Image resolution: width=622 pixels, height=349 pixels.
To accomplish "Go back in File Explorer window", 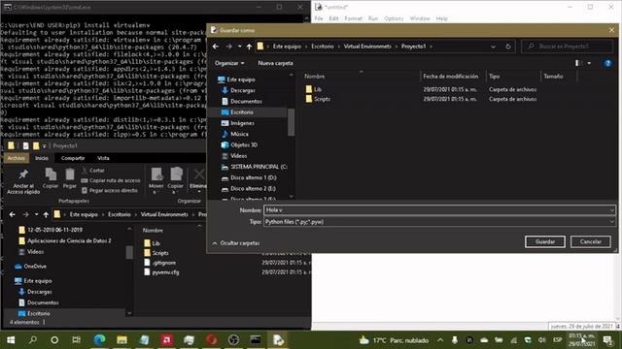I will (x=13, y=214).
